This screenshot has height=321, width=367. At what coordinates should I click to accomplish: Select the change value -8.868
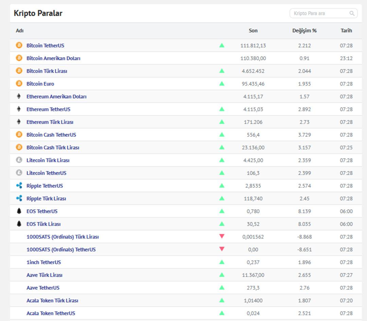click(x=304, y=237)
